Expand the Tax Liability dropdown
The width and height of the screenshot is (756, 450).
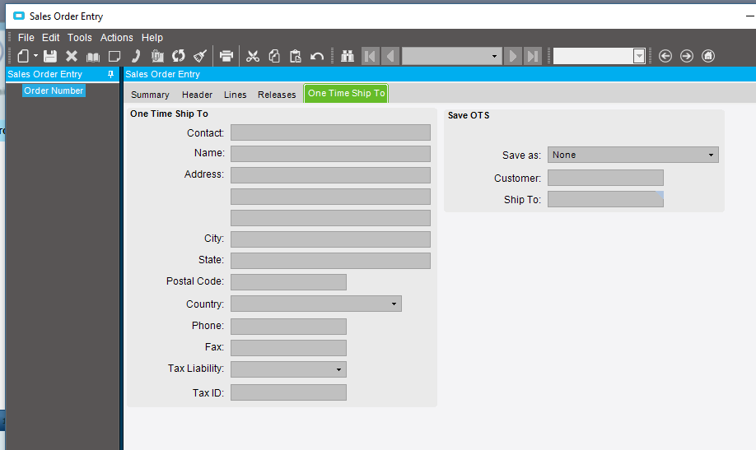[x=339, y=369]
